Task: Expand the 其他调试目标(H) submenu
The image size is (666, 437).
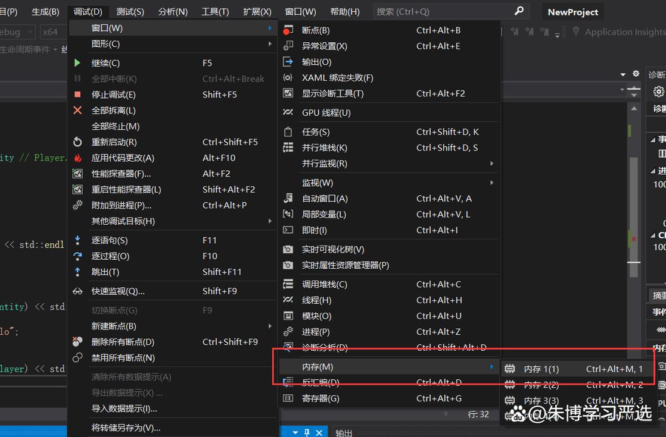Action: 270,221
